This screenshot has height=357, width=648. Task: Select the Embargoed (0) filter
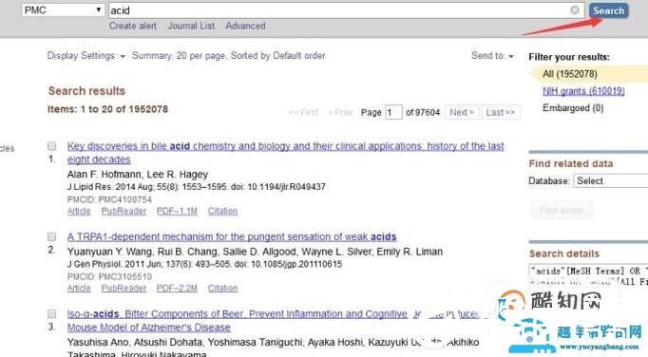point(573,108)
